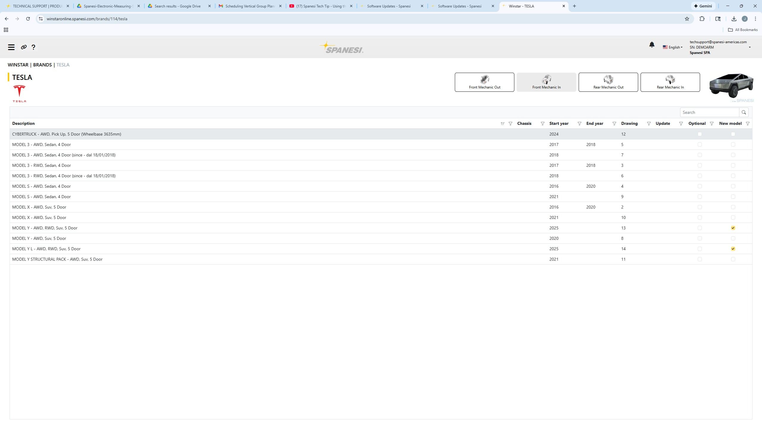The image size is (762, 429).
Task: Open filter dropdown for Chassis column
Action: (542, 124)
